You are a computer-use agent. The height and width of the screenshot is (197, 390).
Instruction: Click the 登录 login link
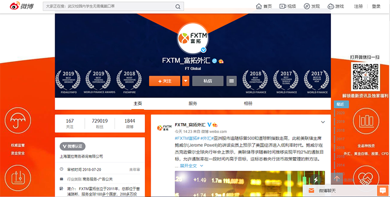click(376, 6)
